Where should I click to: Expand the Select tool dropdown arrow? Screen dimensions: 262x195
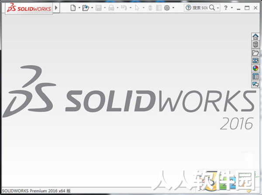pyautogui.click(x=143, y=8)
